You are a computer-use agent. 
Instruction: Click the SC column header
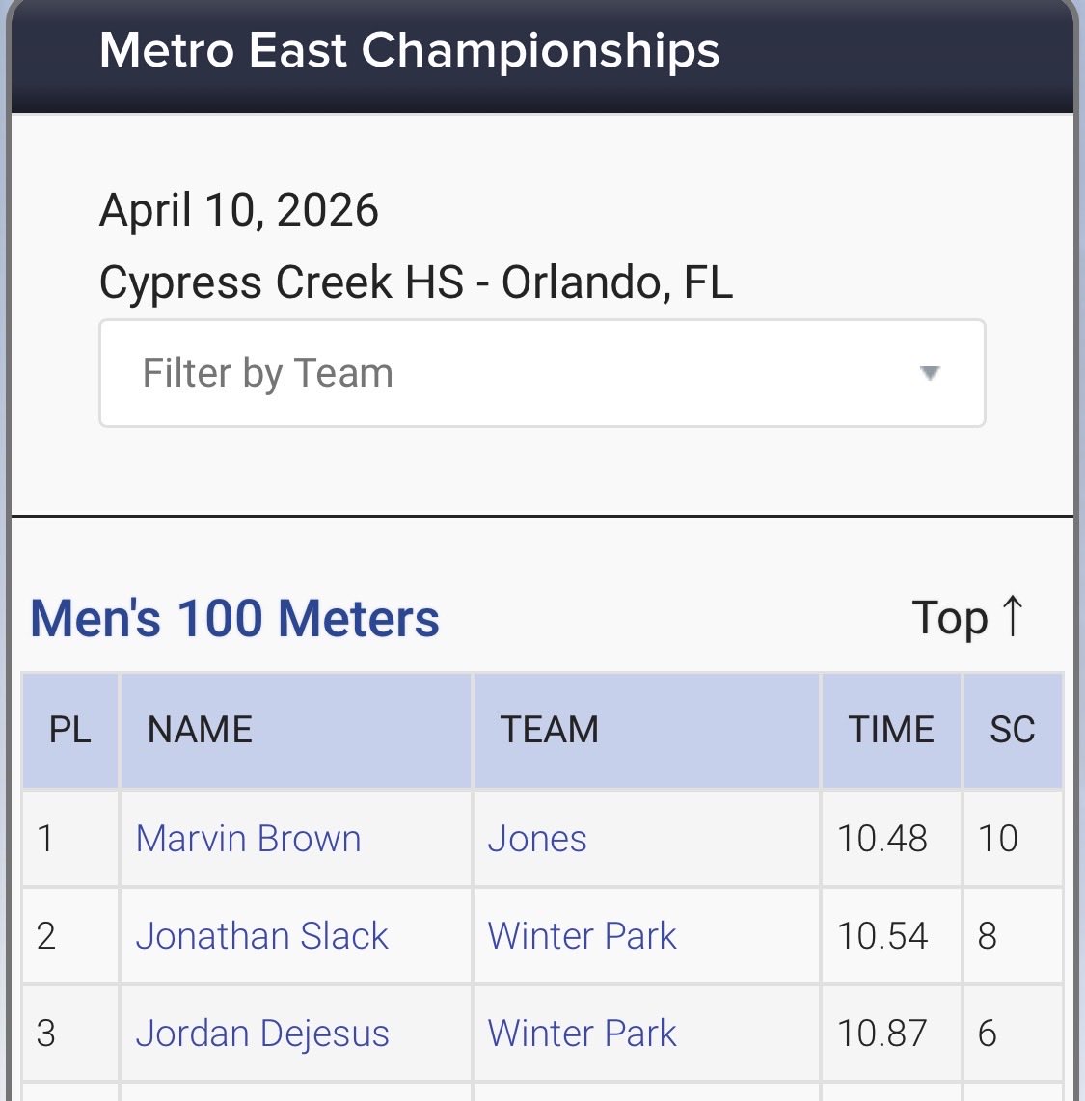pyautogui.click(x=1013, y=730)
